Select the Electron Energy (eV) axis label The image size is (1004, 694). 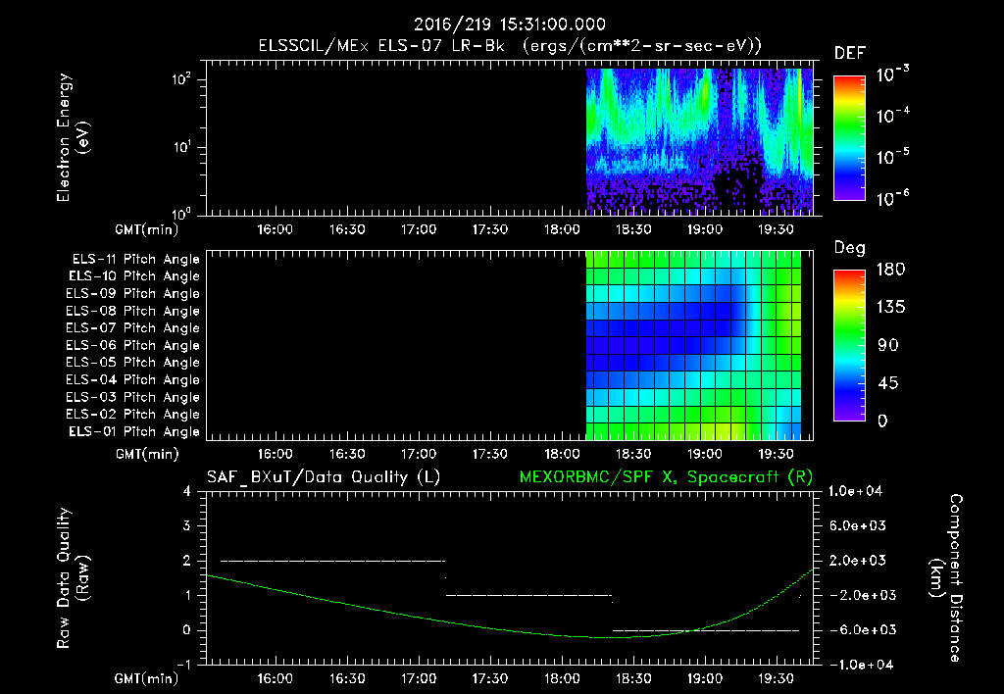click(x=73, y=137)
